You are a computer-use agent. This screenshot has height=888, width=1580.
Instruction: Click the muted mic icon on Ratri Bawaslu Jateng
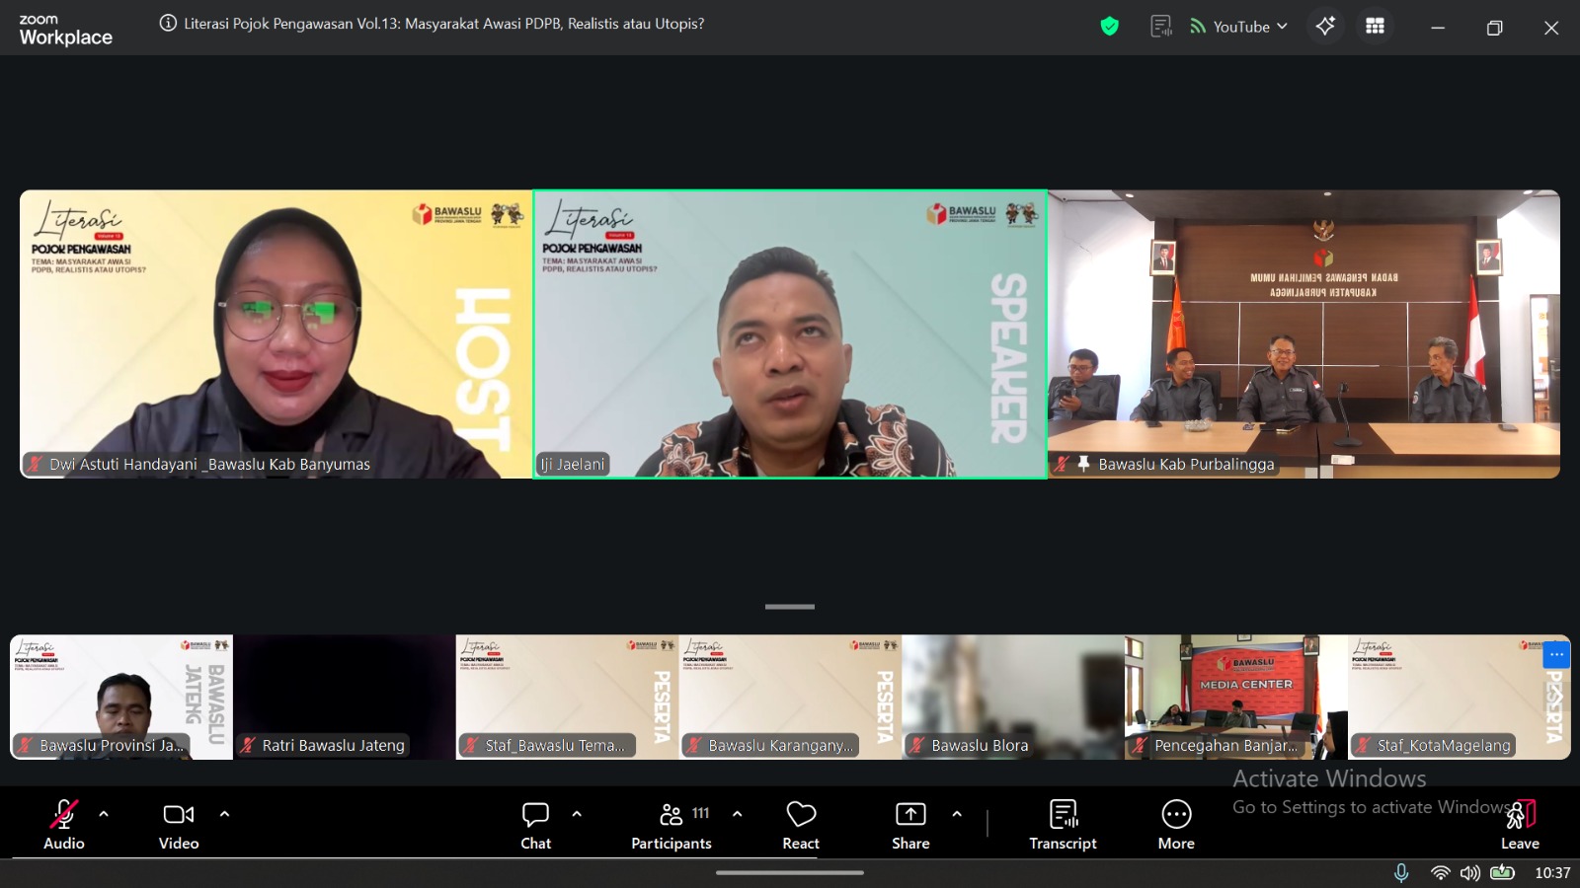point(249,746)
